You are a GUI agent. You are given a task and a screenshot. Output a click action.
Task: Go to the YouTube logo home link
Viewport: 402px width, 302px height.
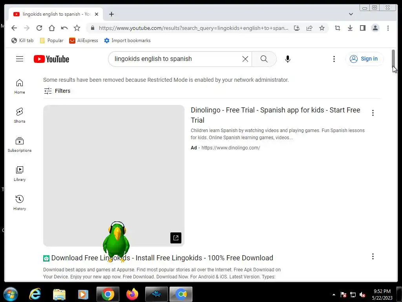(x=51, y=59)
